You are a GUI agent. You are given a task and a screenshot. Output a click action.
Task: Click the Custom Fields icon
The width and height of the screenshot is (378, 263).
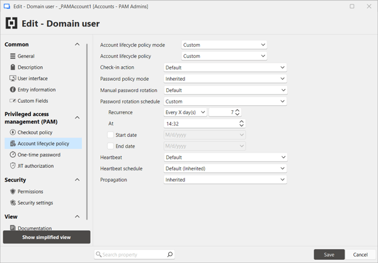(13, 101)
